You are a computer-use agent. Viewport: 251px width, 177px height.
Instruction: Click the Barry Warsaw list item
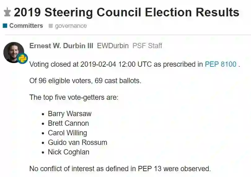click(70, 114)
